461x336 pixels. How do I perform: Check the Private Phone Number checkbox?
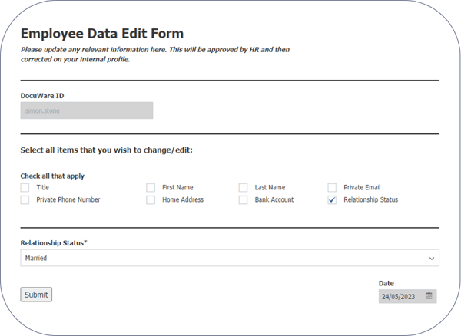tap(25, 199)
